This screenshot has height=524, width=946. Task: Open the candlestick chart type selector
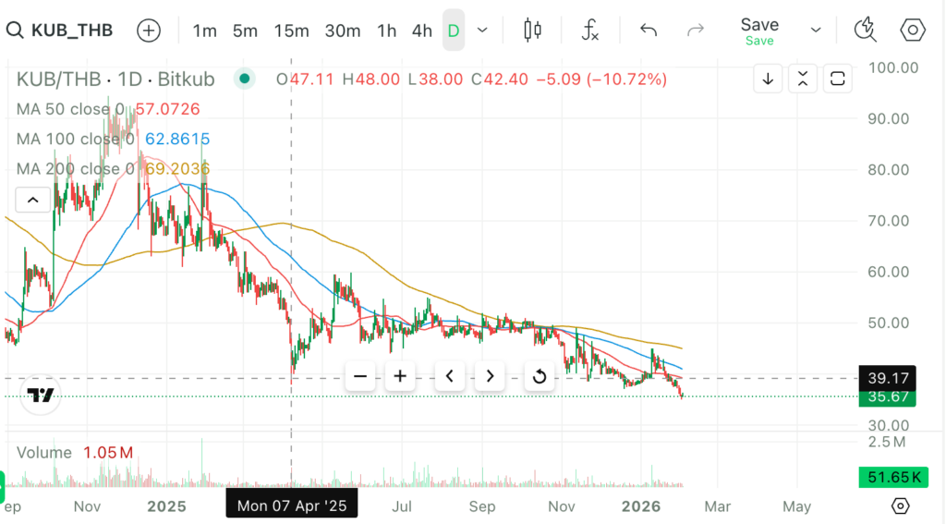(x=532, y=30)
